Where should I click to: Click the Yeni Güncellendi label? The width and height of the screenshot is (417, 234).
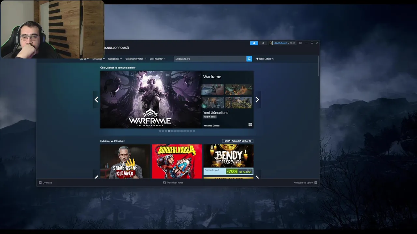216,112
